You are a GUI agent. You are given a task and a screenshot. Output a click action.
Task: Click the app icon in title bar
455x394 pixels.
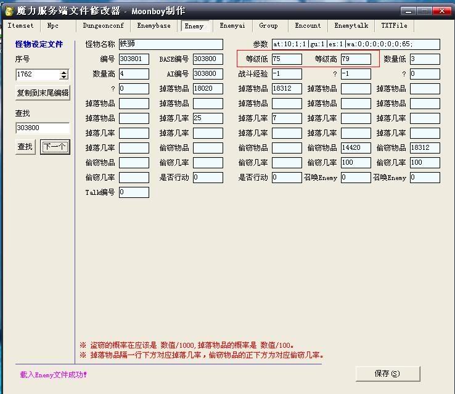[x=9, y=10]
